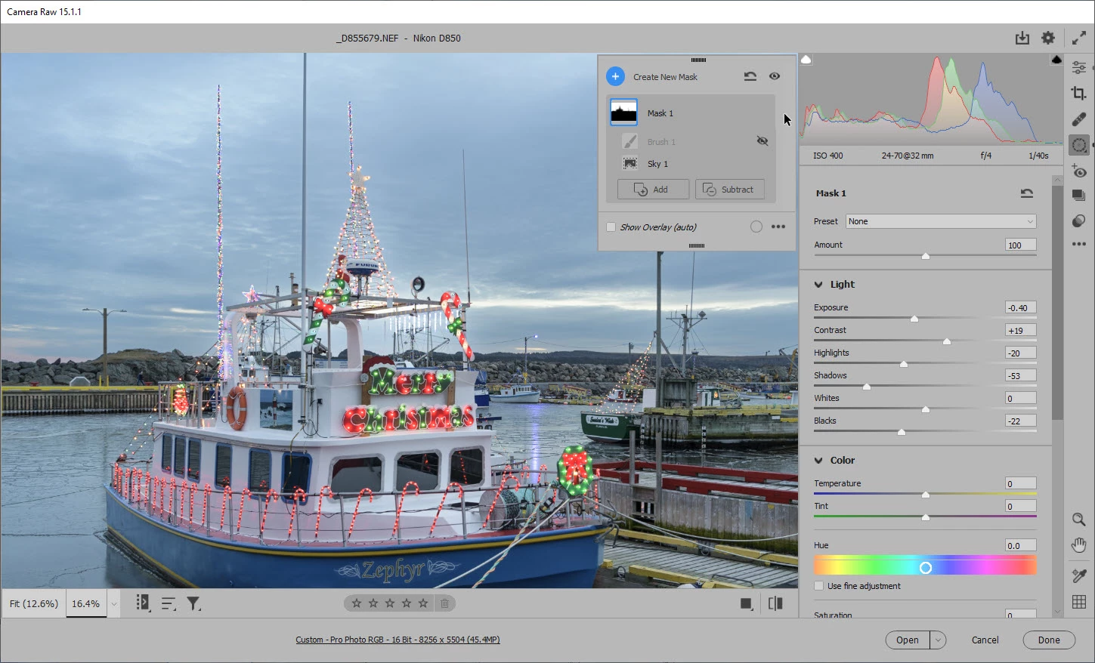This screenshot has width=1095, height=663.
Task: Open the filter funnel icon
Action: 193,603
